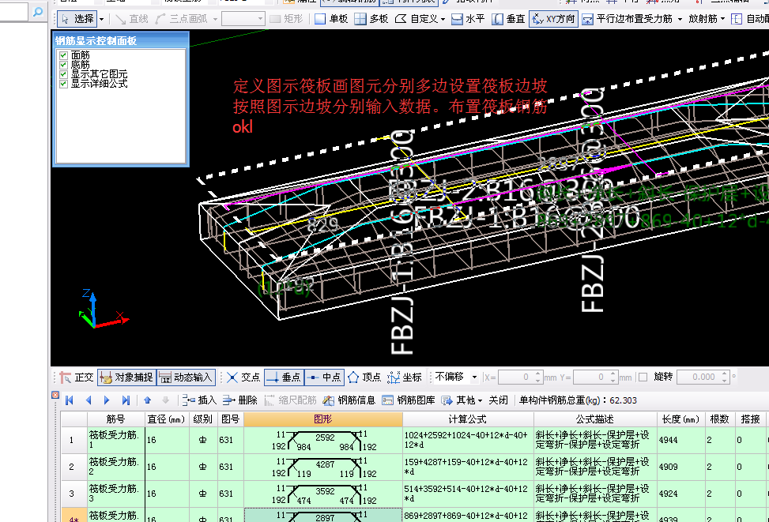769x522 pixels.
Task: Select length cell 4909 in row 2
Action: coord(680,467)
